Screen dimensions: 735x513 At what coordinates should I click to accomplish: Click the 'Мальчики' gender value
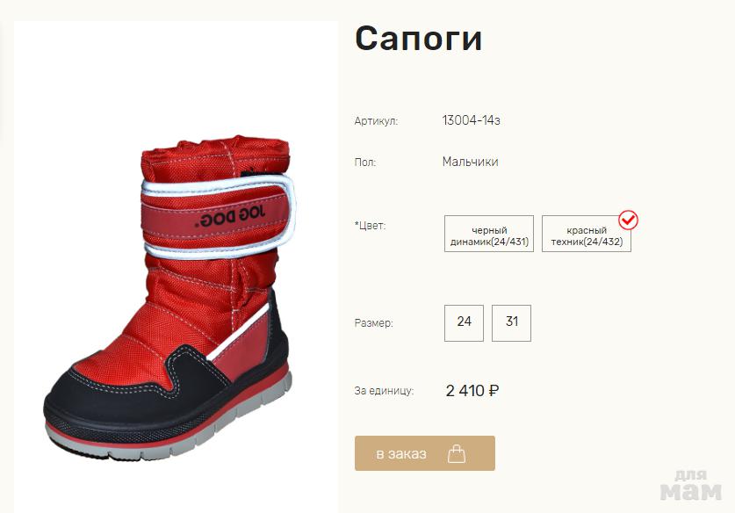coord(470,162)
